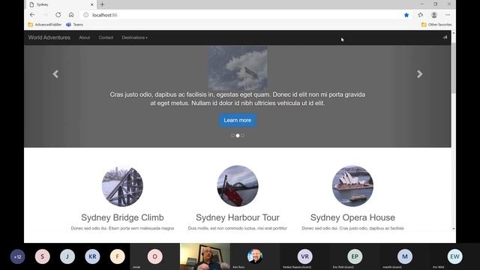Open the Sydney Harbour Tour circular photo
Image resolution: width=480 pixels, height=270 pixels.
(x=238, y=186)
